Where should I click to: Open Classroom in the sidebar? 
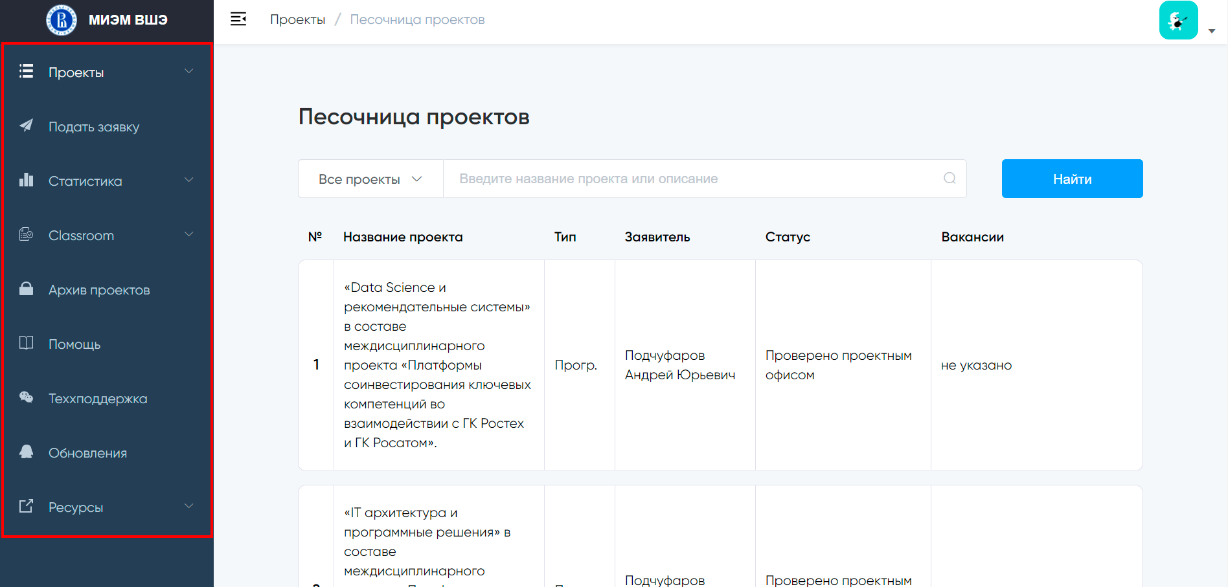coord(107,235)
